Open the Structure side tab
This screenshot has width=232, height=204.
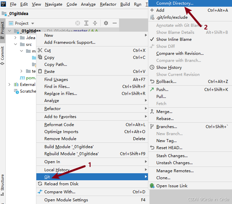(3, 182)
